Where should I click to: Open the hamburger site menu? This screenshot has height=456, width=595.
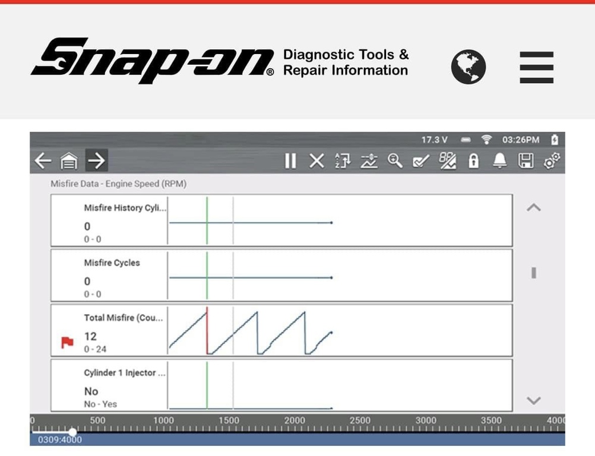pyautogui.click(x=536, y=67)
